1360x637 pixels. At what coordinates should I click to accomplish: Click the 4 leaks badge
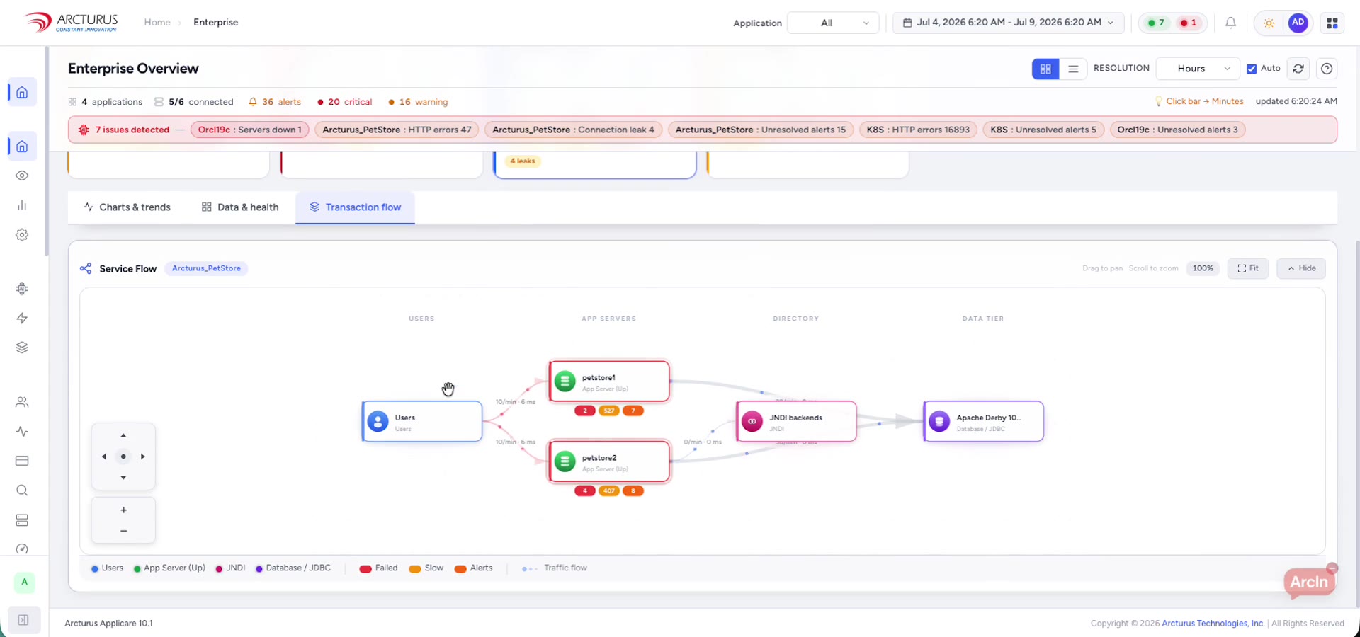pyautogui.click(x=523, y=161)
